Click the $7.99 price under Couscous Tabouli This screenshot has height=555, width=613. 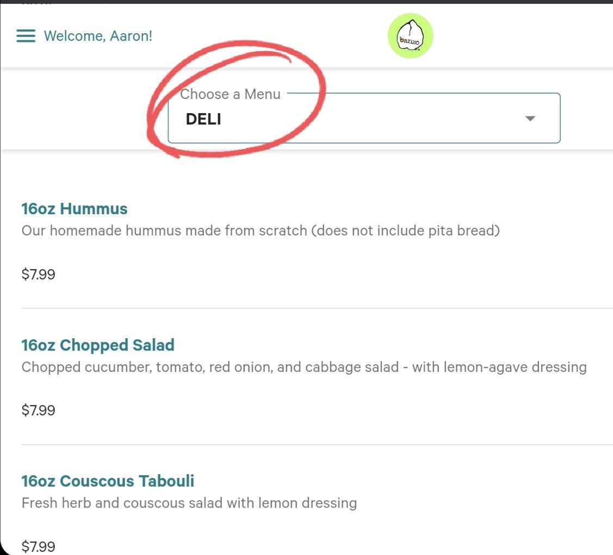(38, 546)
